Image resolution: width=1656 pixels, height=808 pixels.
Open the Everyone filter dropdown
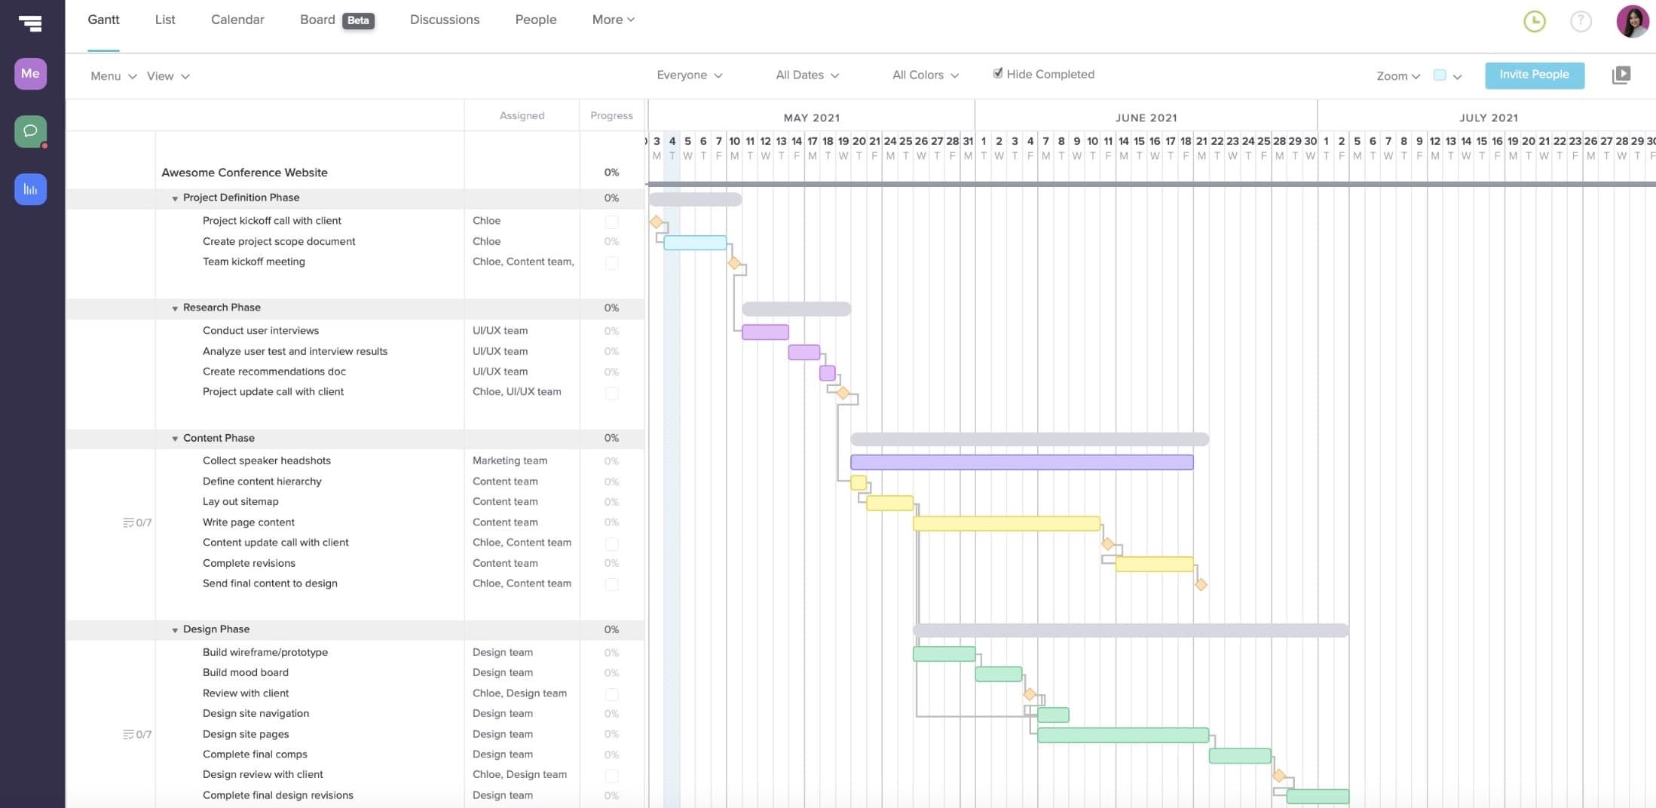689,75
